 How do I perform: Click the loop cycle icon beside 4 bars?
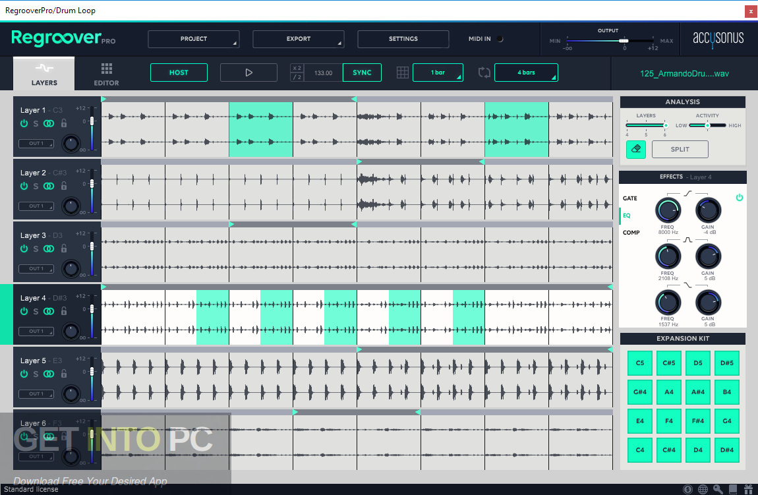tap(484, 73)
